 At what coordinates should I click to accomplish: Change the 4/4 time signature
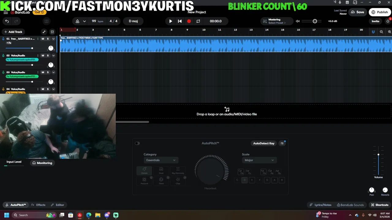pos(113,21)
